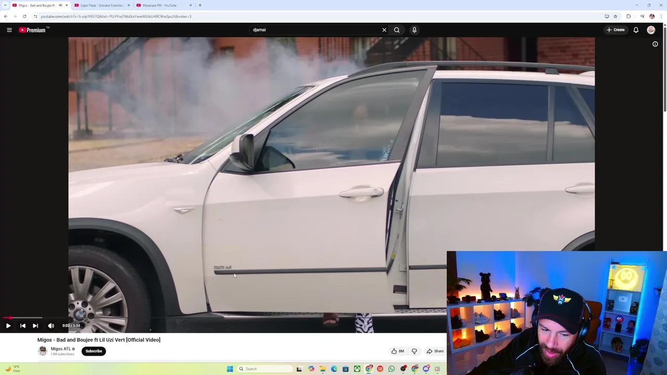Open Migos ATL channel name link

tap(60, 349)
